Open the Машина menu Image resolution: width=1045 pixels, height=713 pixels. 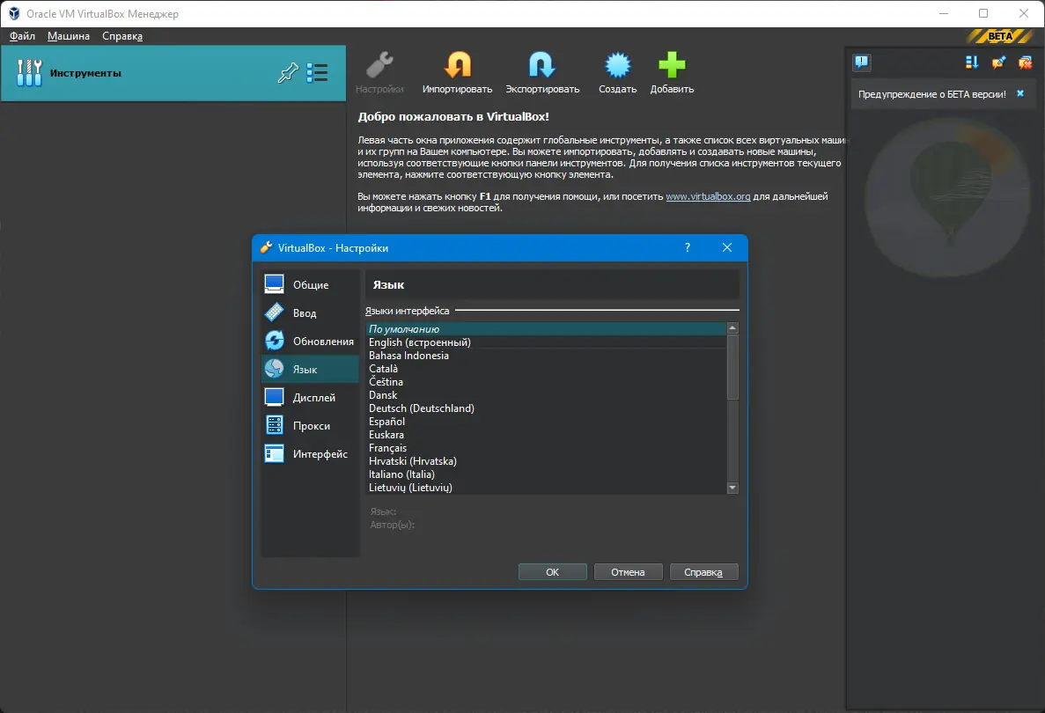69,36
